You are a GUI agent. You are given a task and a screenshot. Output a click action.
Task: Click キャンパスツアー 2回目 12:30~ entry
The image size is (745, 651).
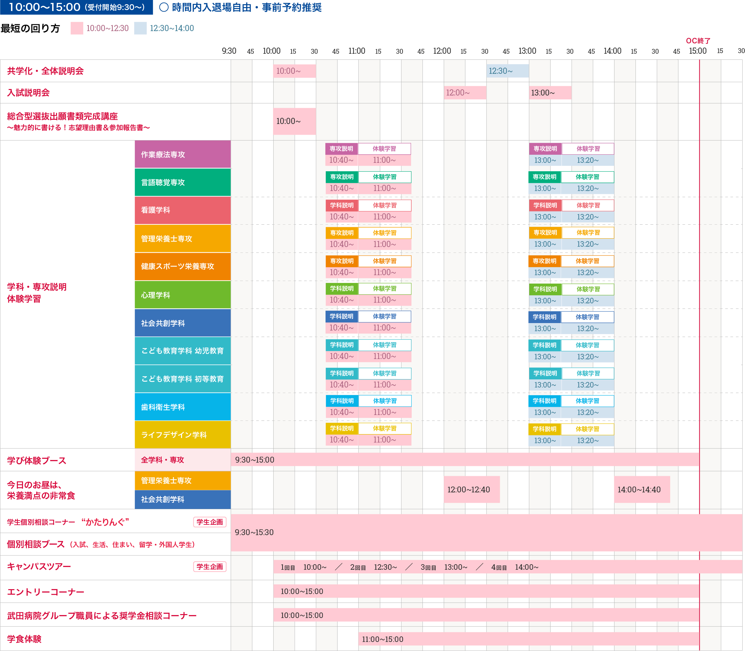pyautogui.click(x=373, y=567)
